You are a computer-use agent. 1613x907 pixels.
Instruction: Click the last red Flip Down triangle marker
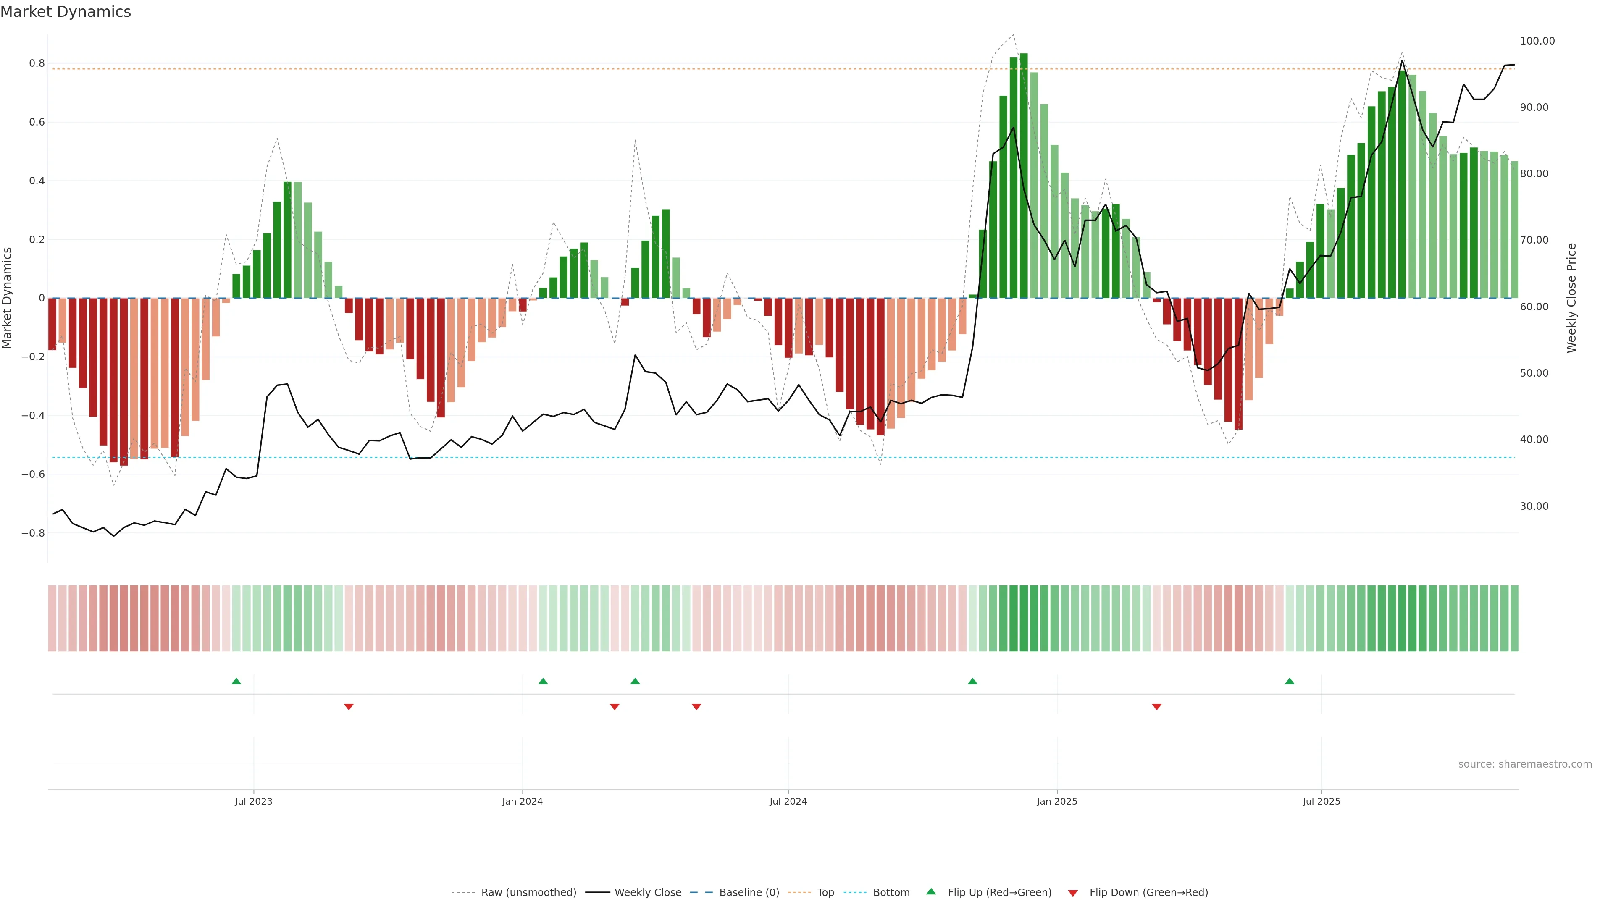pyautogui.click(x=1156, y=707)
